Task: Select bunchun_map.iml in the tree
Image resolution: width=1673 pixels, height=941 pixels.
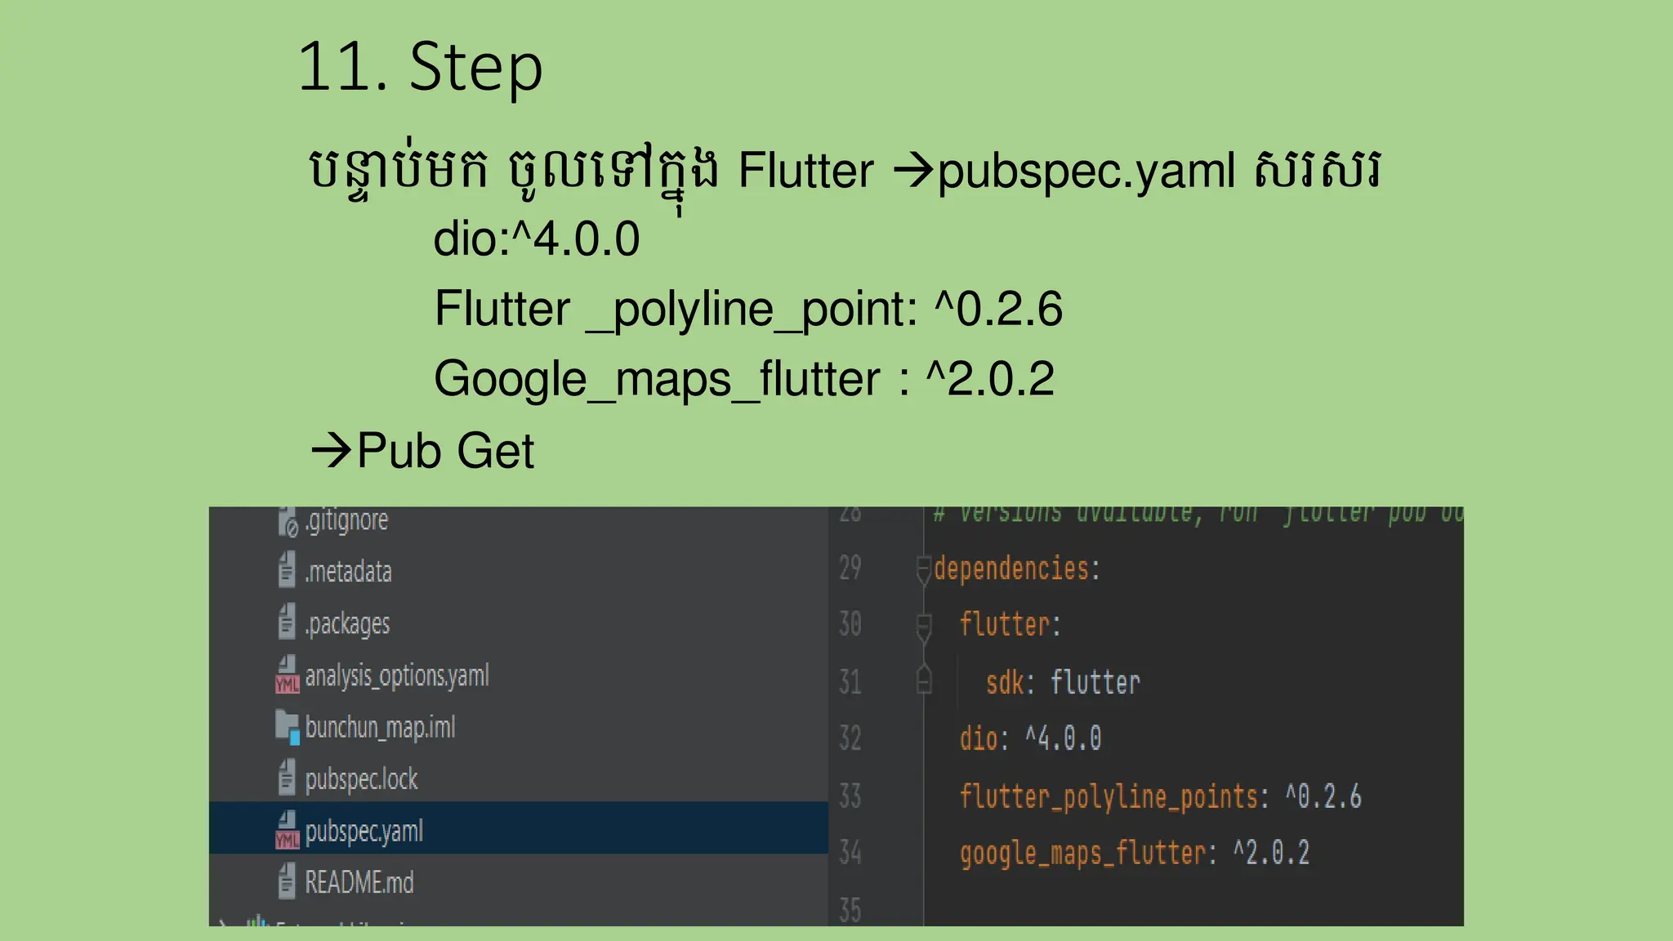Action: (x=380, y=727)
